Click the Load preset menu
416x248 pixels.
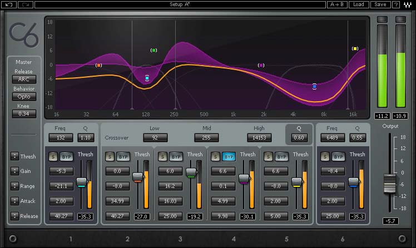[359, 4]
